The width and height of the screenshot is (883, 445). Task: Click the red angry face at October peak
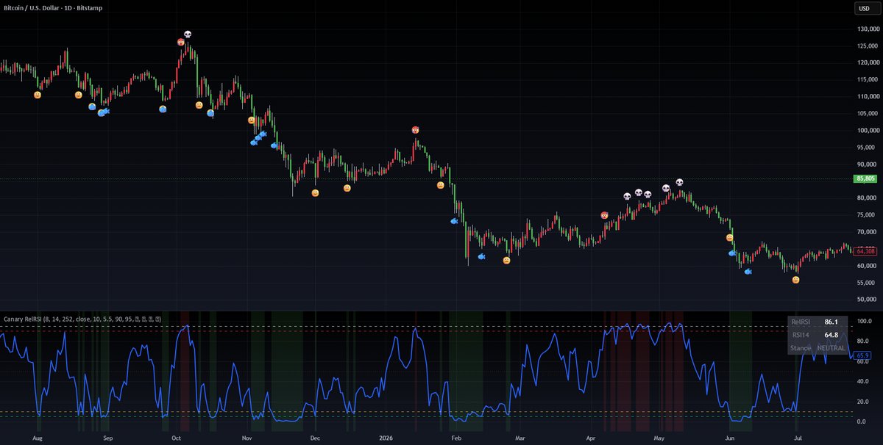(180, 42)
